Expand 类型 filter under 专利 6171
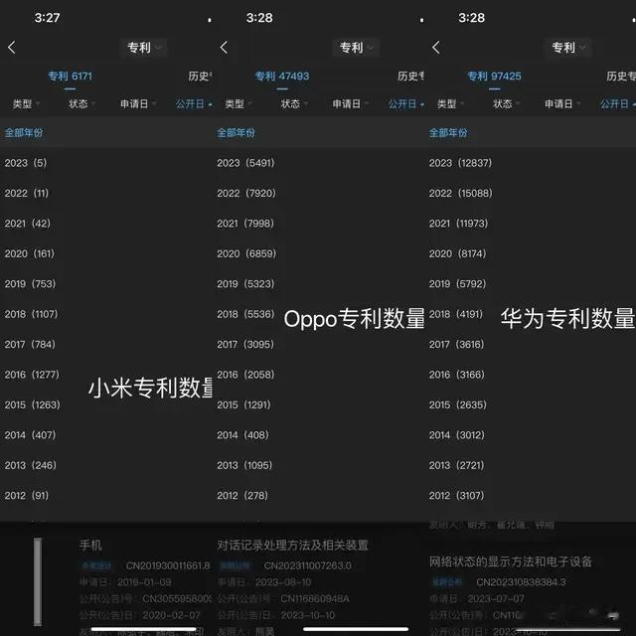Image resolution: width=636 pixels, height=636 pixels. pyautogui.click(x=26, y=103)
